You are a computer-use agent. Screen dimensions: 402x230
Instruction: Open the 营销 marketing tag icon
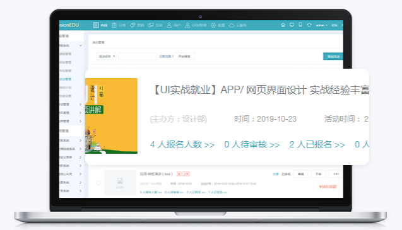coord(133,25)
